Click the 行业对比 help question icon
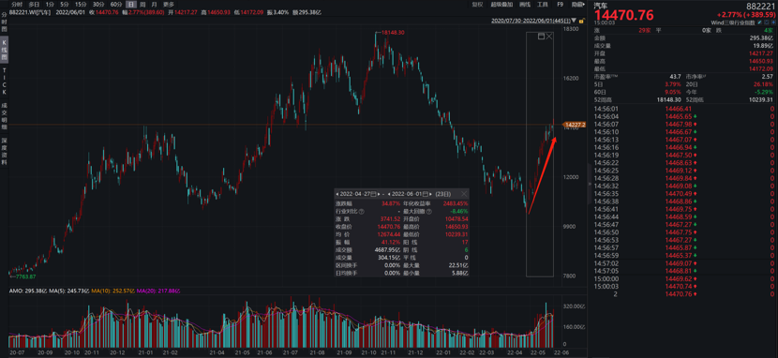The image size is (778, 358). (x=362, y=212)
